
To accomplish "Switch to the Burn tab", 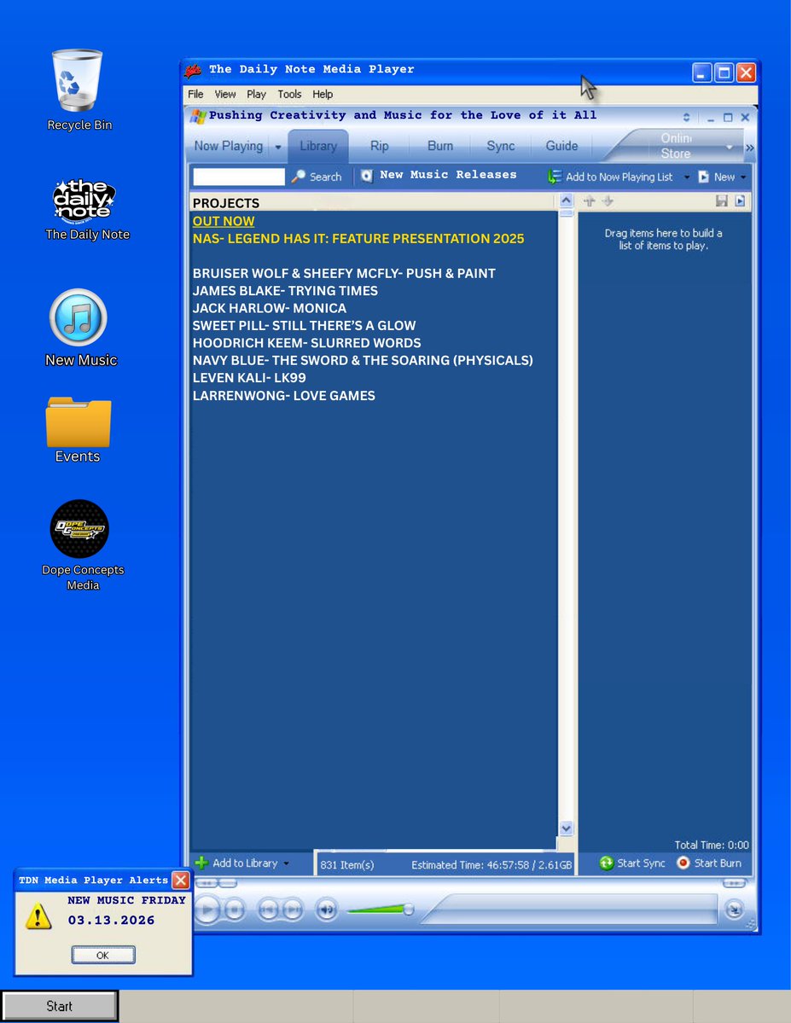I will tap(440, 146).
